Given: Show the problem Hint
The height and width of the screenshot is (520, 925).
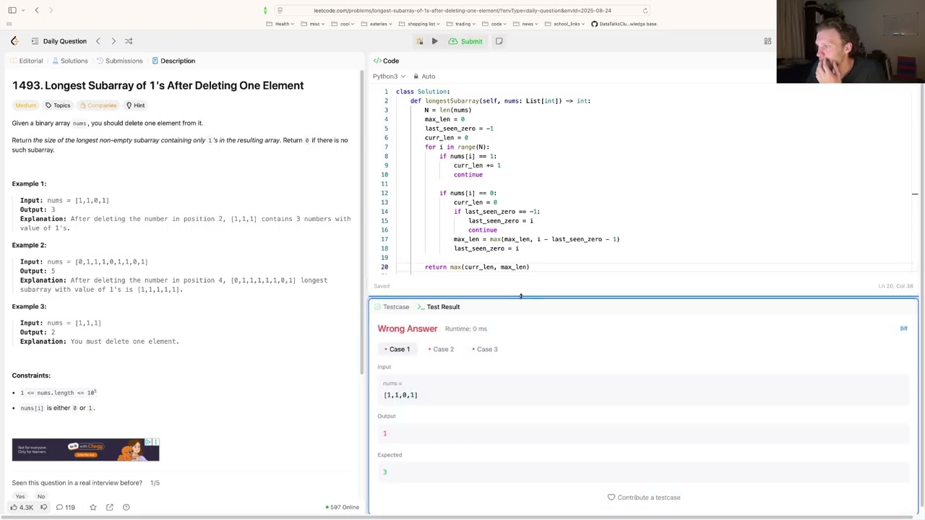Looking at the screenshot, I should [135, 105].
